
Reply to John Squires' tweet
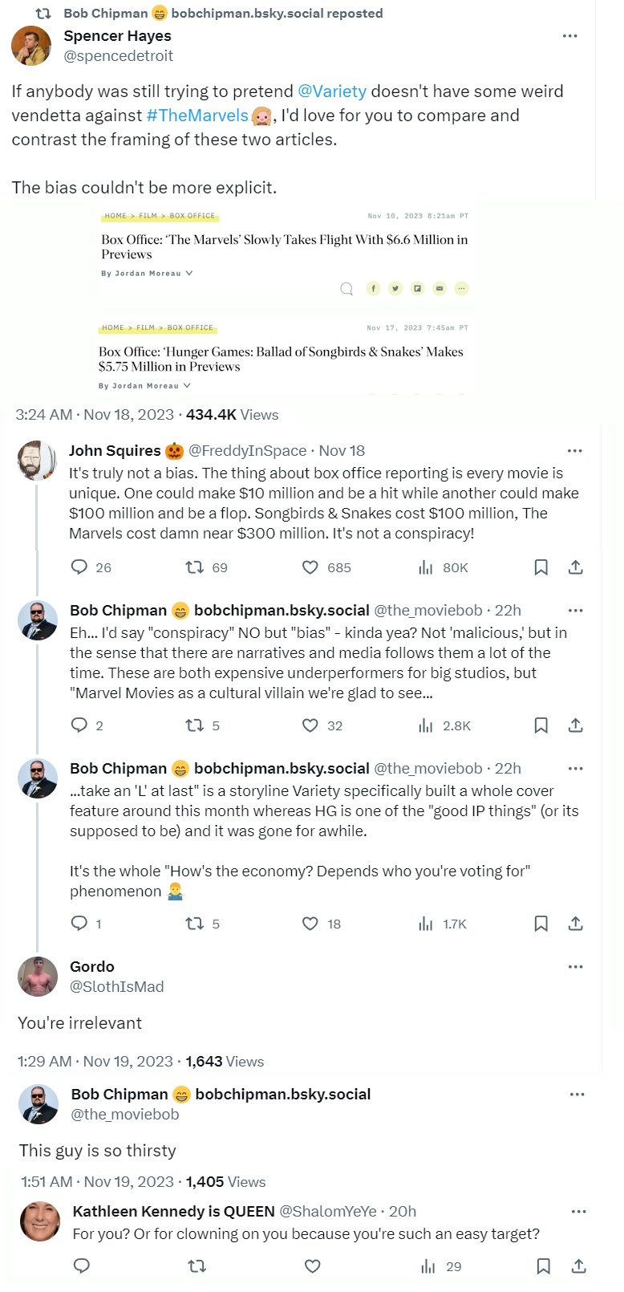[79, 567]
